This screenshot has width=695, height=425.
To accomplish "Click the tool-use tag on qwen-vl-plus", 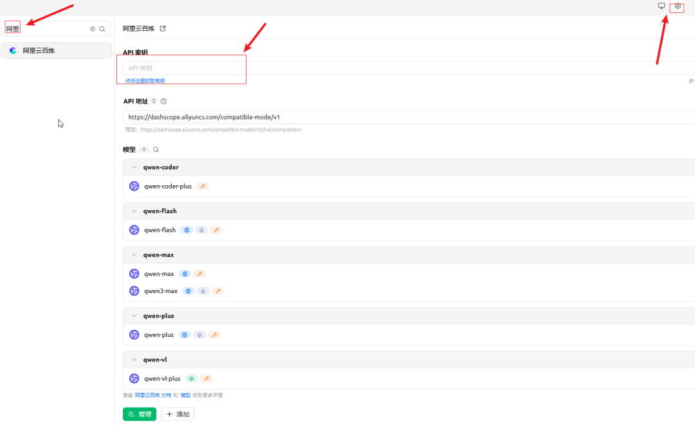I will point(207,379).
